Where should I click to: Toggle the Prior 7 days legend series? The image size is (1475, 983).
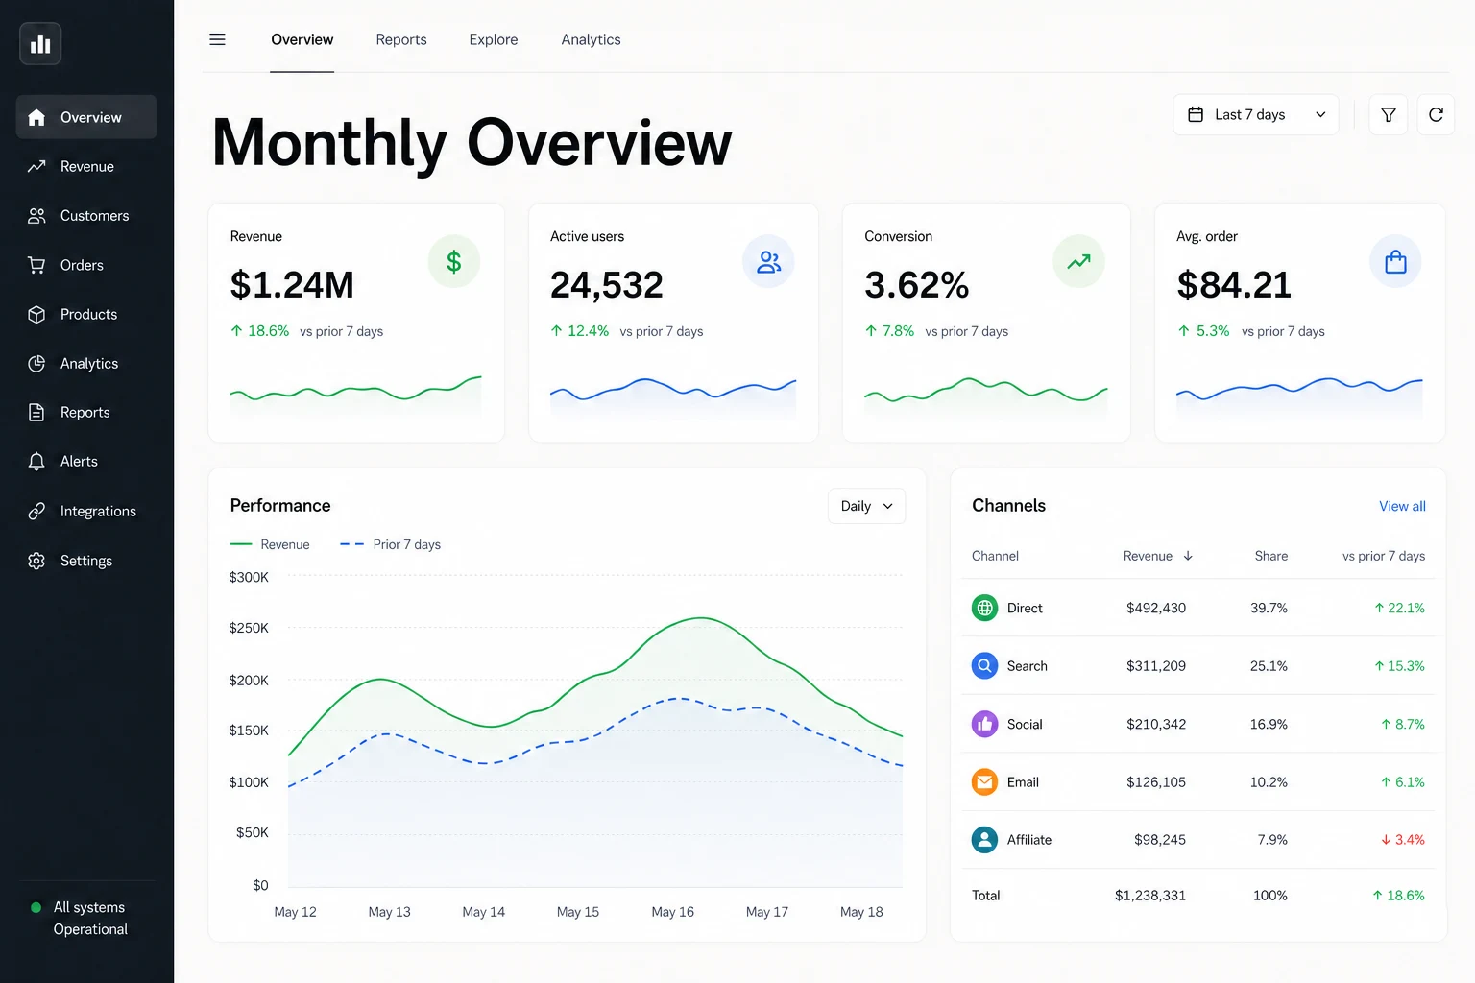pos(390,544)
